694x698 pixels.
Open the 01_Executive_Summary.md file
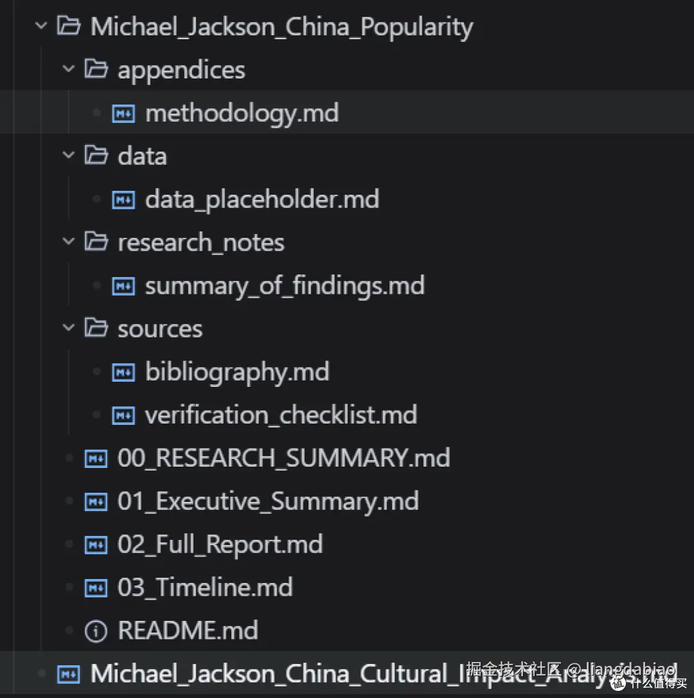(x=268, y=501)
